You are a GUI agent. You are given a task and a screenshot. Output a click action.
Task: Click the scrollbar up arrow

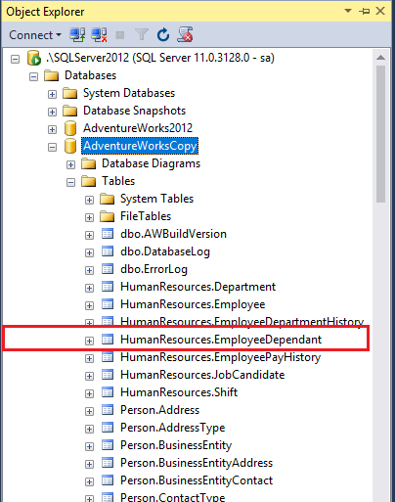coord(380,58)
